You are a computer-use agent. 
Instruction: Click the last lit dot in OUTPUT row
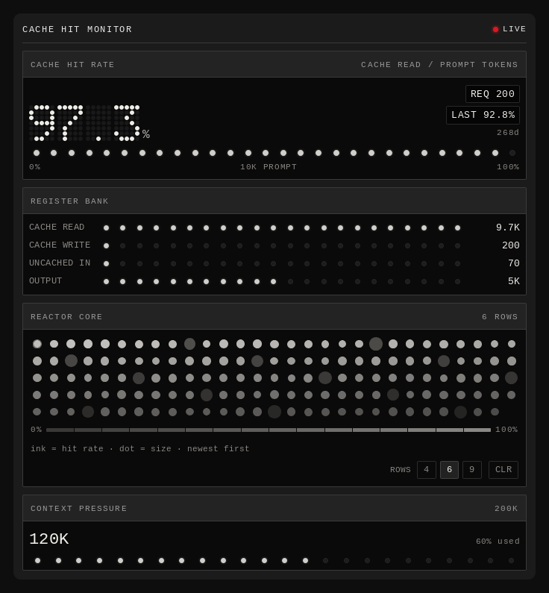[x=273, y=282]
